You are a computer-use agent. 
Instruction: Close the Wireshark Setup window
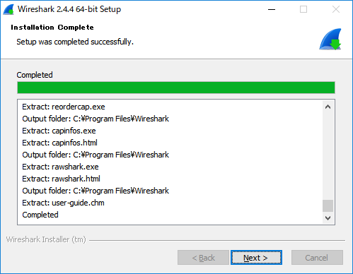point(336,10)
